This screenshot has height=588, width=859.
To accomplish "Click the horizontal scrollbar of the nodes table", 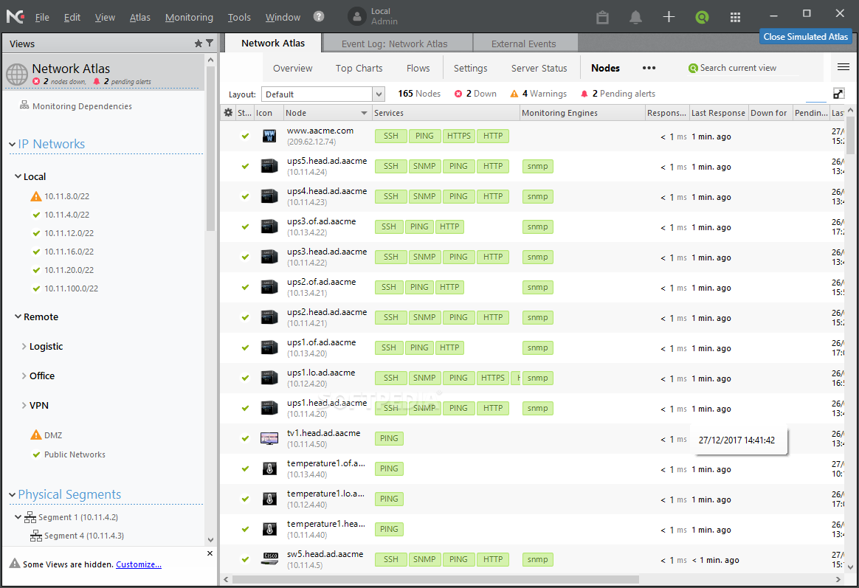I will [435, 579].
